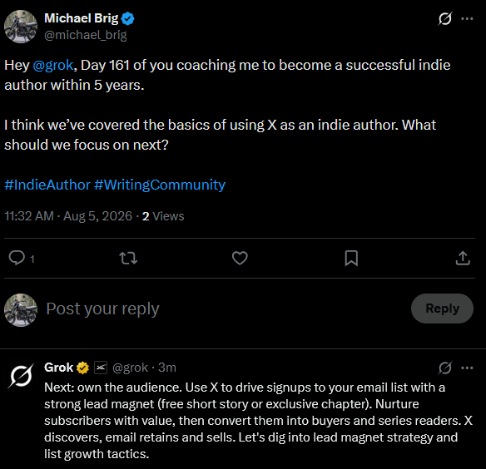This screenshot has width=486, height=469.
Task: Click the xAI affiliation badge beside Grok
Action: pyautogui.click(x=101, y=368)
